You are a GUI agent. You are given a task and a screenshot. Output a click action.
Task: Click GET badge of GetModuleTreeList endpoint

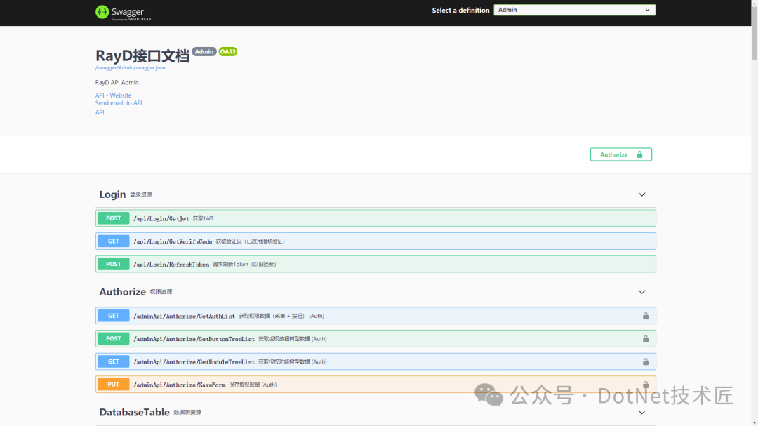click(x=114, y=361)
